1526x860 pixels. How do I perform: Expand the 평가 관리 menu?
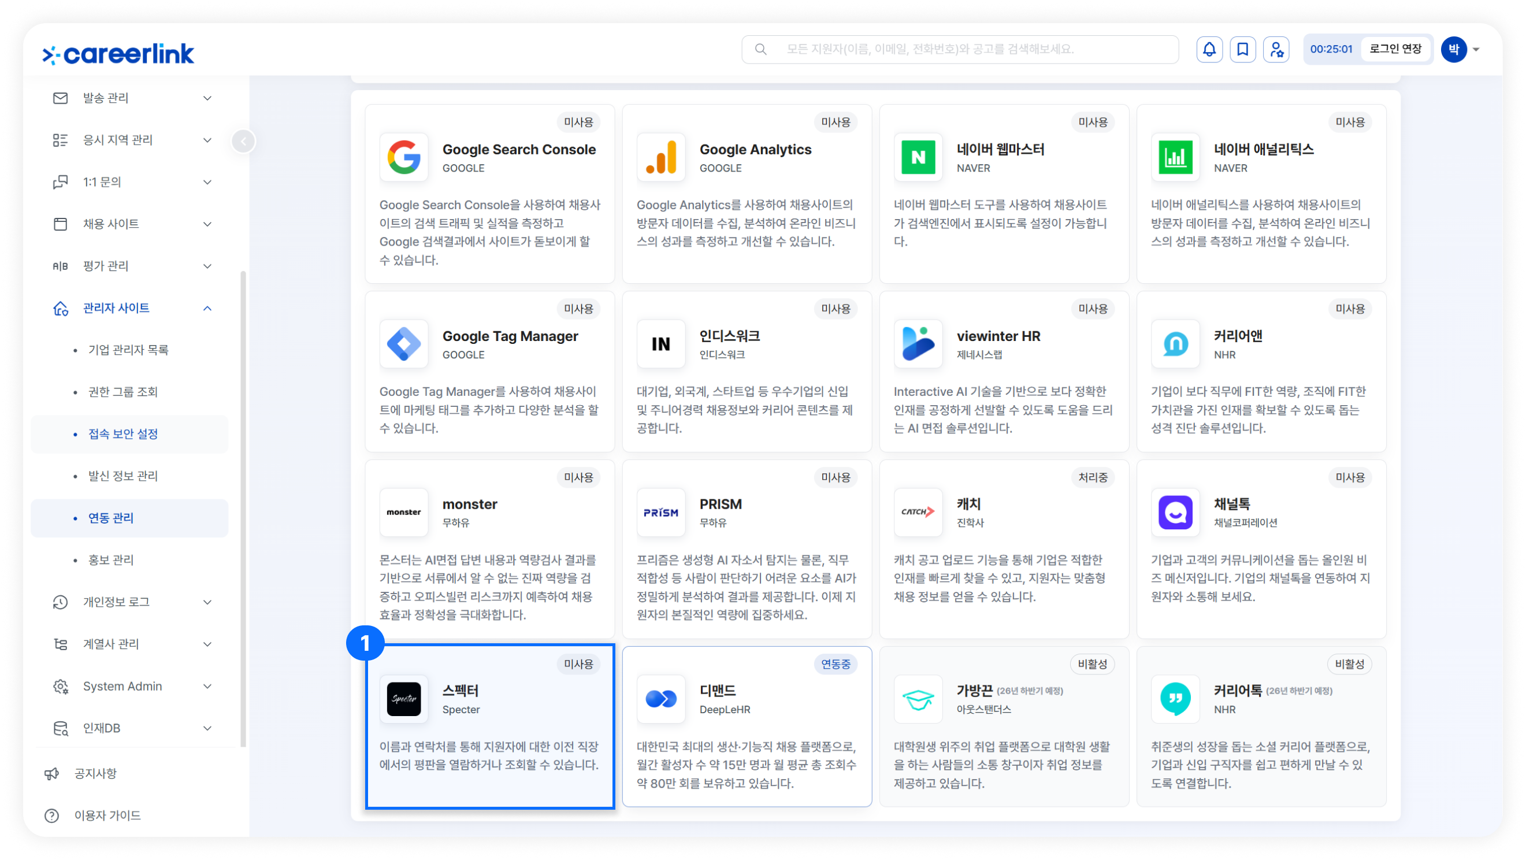coord(207,266)
